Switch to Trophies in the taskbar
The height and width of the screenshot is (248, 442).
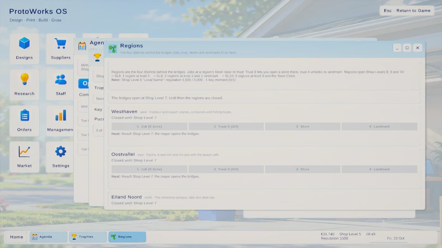[x=88, y=237]
